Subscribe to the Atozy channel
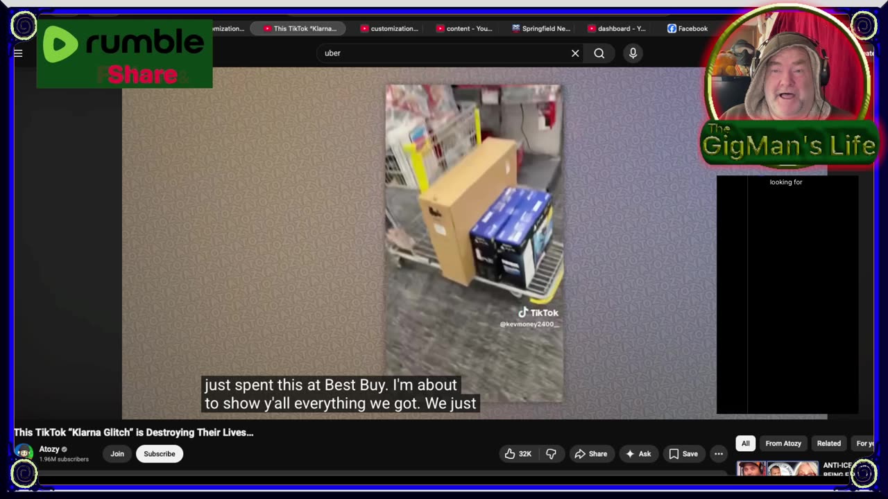Screen dimensions: 888x499 point(160,454)
